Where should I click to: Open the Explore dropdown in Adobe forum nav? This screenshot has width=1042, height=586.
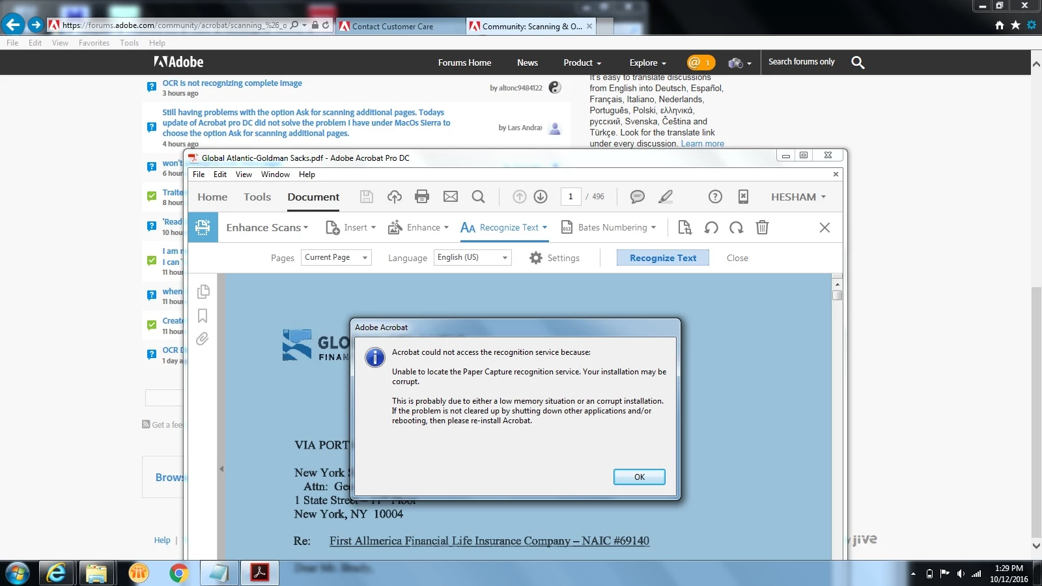click(648, 63)
